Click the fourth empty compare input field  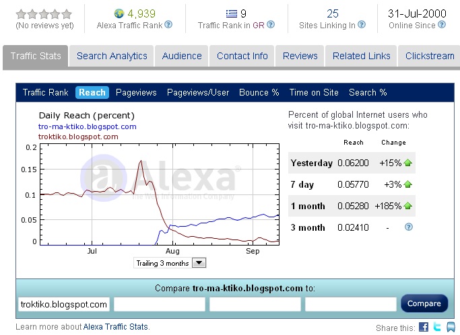(x=351, y=304)
